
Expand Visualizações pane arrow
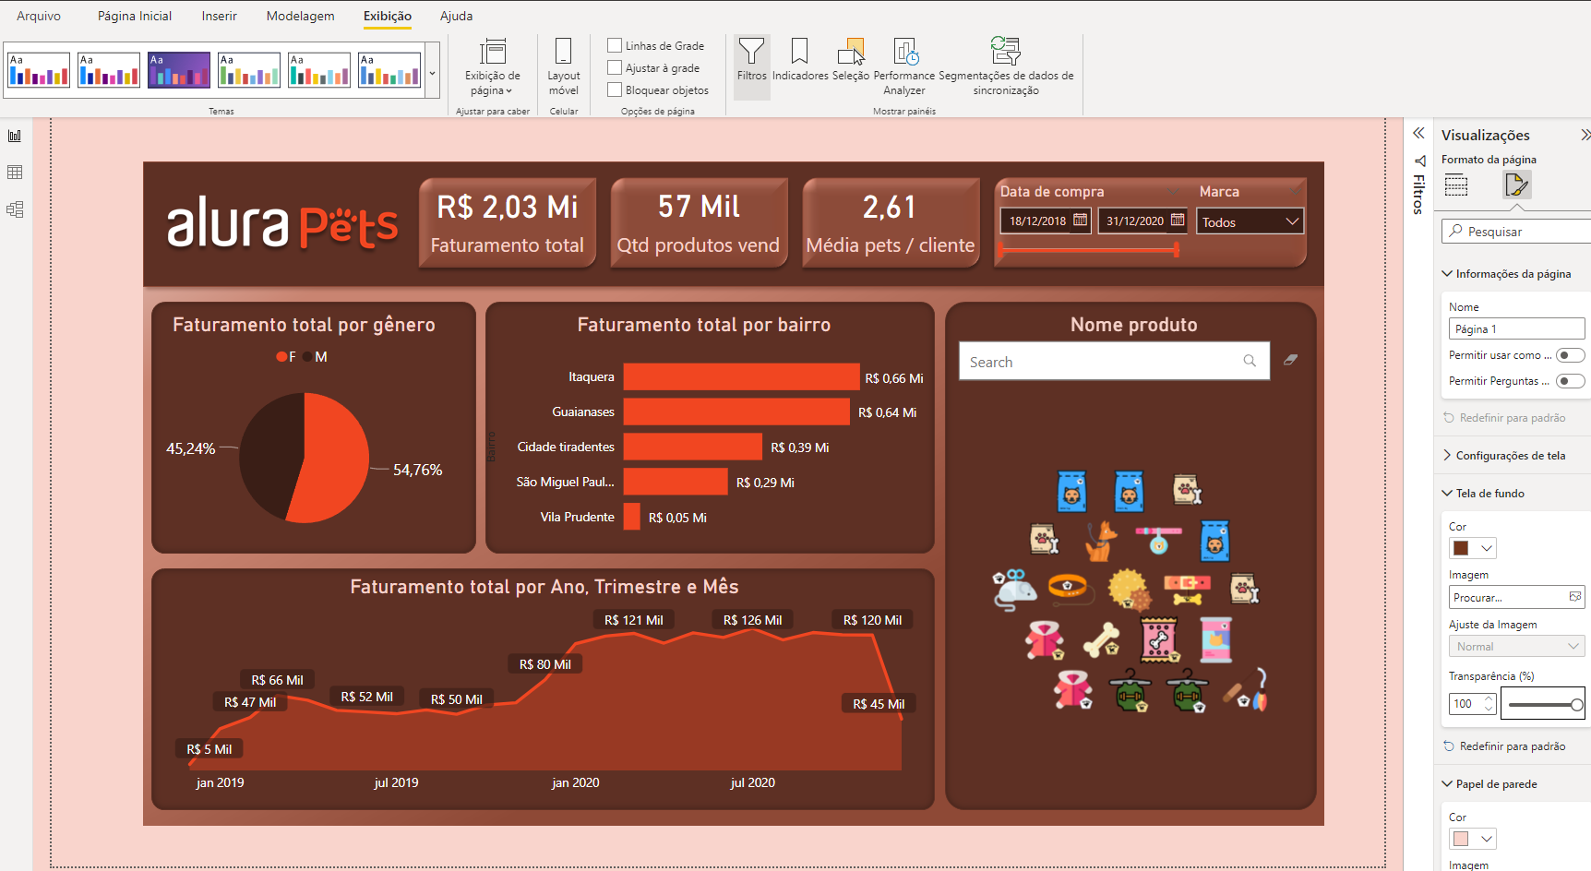1585,135
